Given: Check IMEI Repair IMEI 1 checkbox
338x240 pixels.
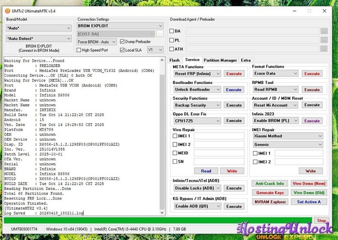Looking at the screenshot, I should click(x=255, y=153).
